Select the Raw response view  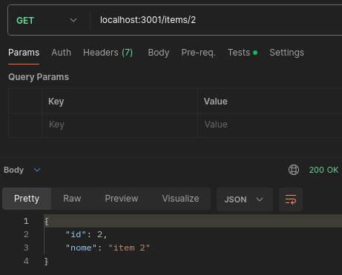point(72,199)
